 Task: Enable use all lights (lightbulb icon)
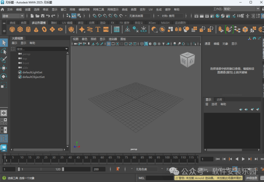pos(163,44)
